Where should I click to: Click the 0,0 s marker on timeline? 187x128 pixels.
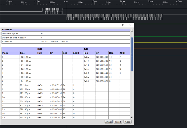66,2
